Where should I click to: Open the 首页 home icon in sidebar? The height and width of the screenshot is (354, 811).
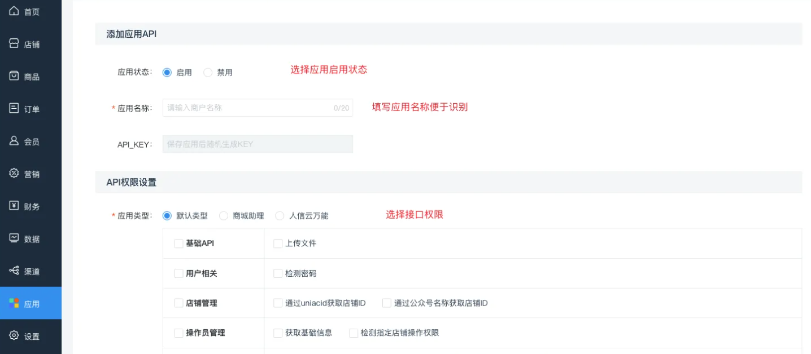coord(14,11)
